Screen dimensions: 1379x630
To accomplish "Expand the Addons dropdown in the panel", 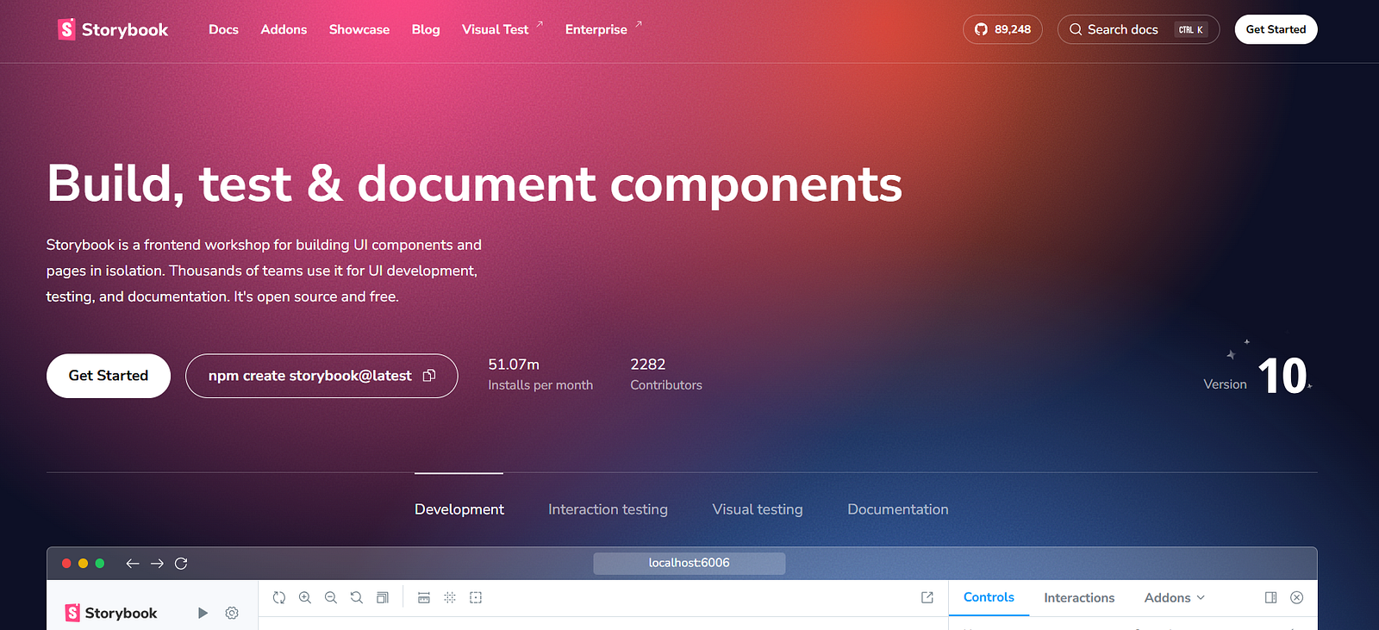I will [1175, 598].
